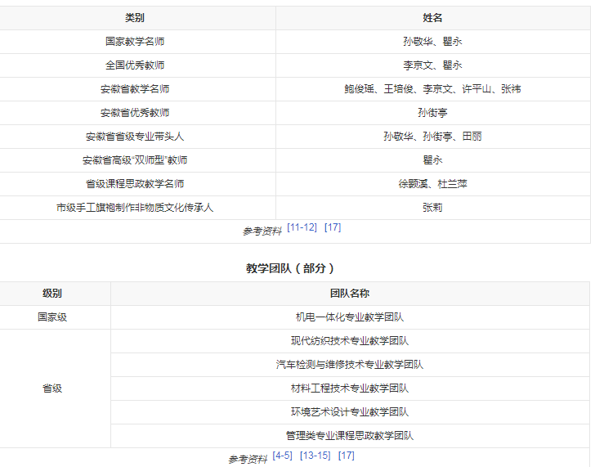
Task: Open reference [17] below the teachers table
Action: tap(332, 228)
